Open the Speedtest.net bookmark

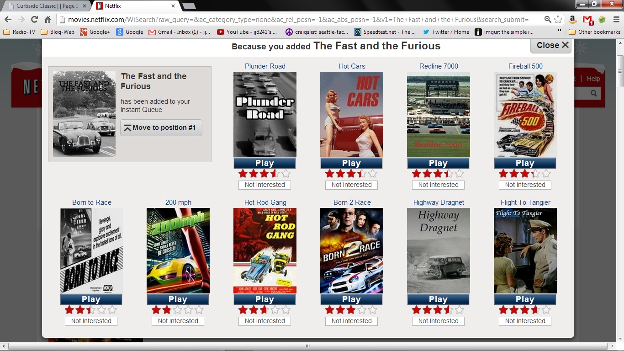pyautogui.click(x=385, y=32)
